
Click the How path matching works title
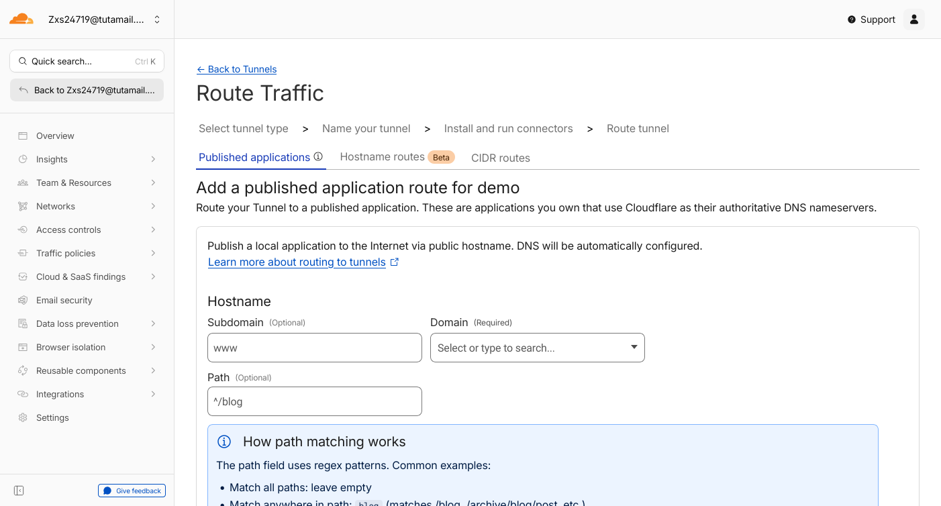pos(324,442)
